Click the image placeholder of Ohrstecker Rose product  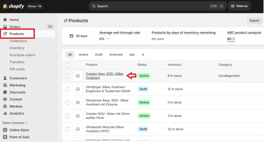(78, 102)
